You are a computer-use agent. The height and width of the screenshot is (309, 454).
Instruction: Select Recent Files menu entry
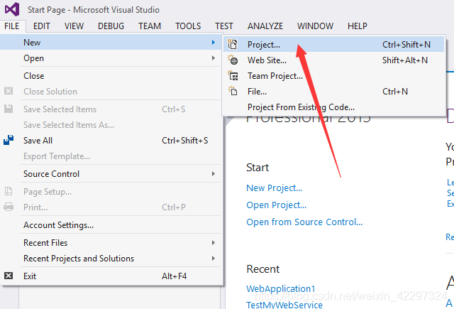111,243
